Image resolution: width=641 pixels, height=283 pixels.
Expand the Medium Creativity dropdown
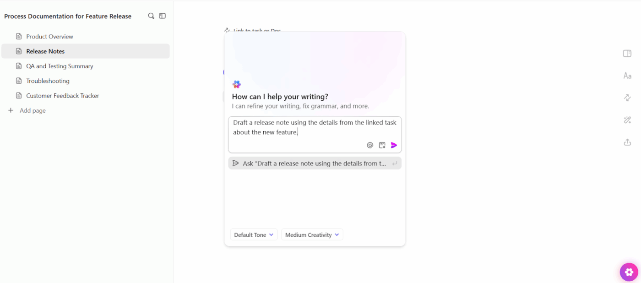(x=312, y=235)
